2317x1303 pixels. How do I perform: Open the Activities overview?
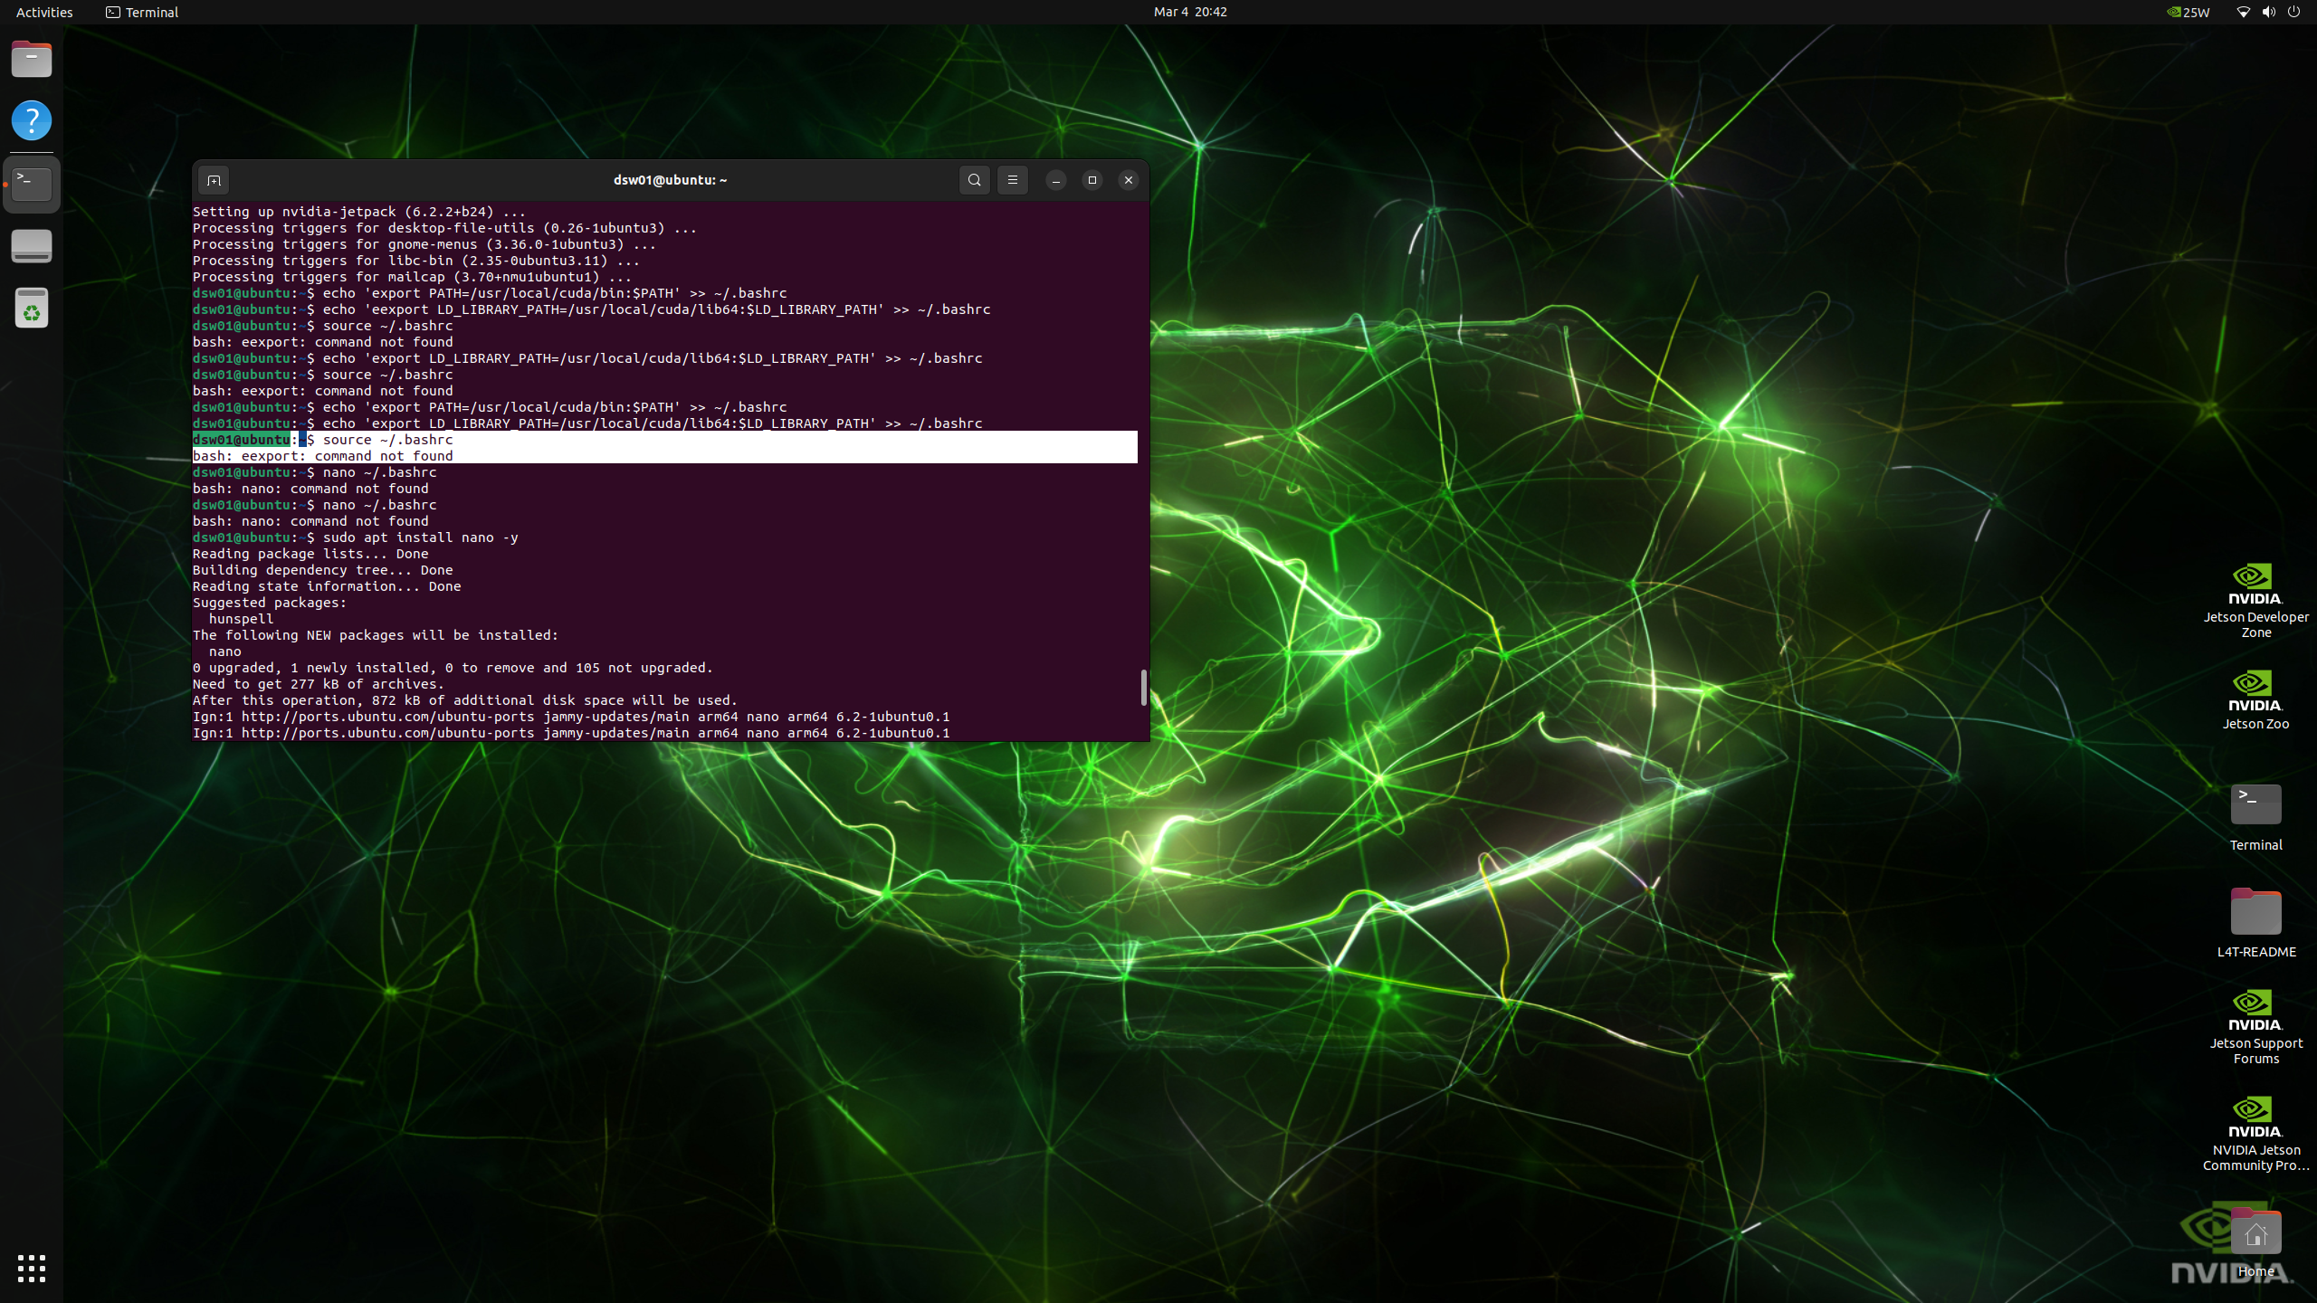44,12
